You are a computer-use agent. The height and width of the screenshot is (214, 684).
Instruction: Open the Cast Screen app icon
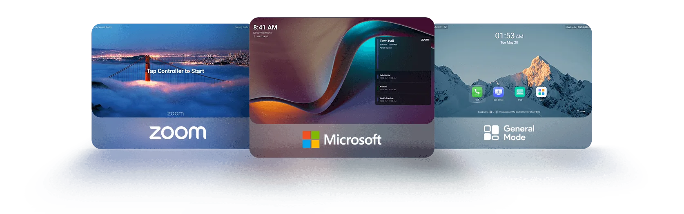click(x=498, y=92)
